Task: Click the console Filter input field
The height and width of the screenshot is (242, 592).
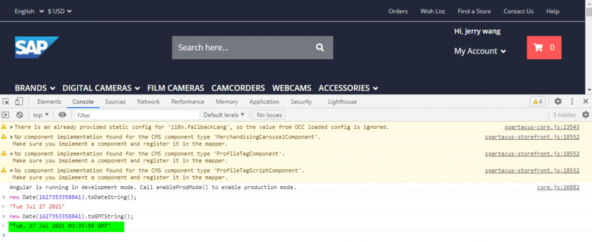Action: (x=137, y=115)
